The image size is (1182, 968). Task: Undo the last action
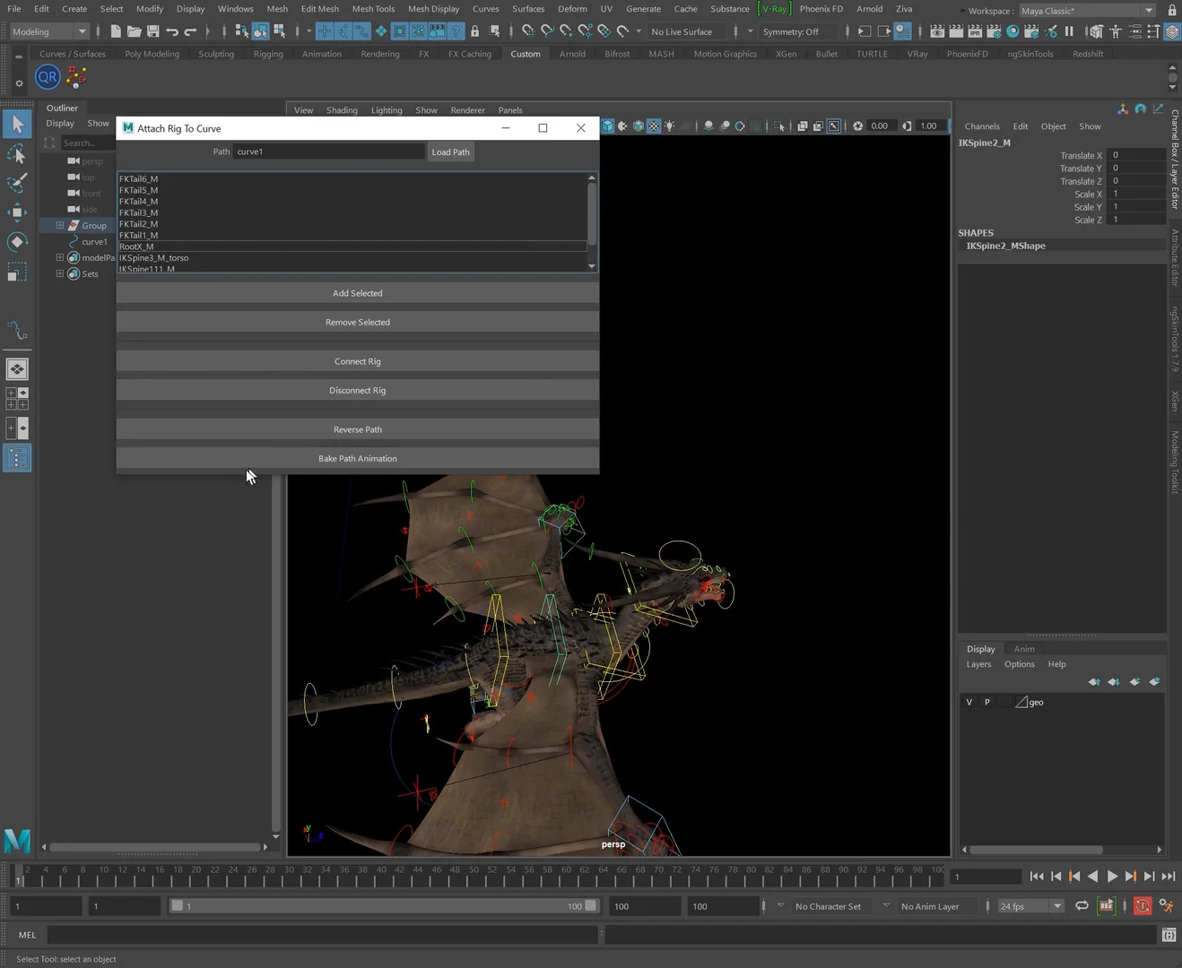tap(172, 31)
